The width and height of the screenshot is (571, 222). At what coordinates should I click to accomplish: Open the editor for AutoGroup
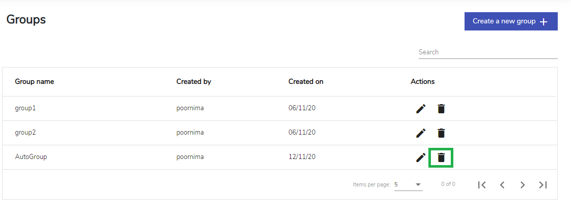pos(421,157)
